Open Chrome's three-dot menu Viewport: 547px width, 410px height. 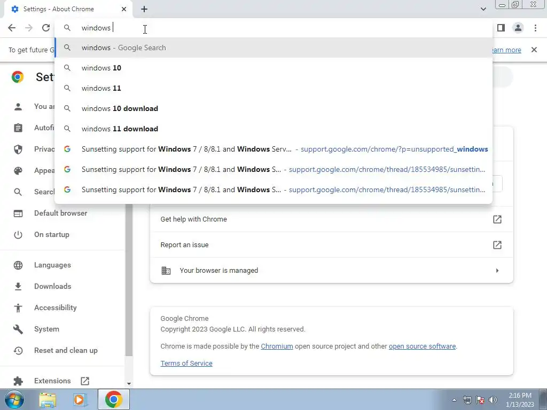[535, 28]
